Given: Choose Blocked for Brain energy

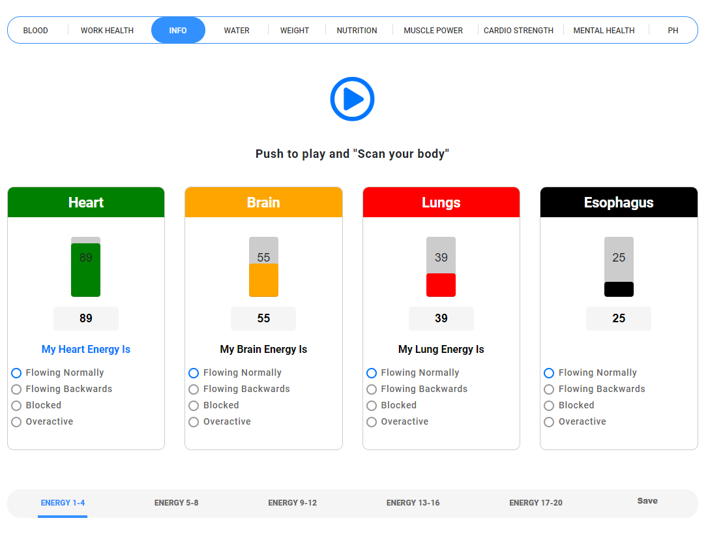Looking at the screenshot, I should coord(194,406).
